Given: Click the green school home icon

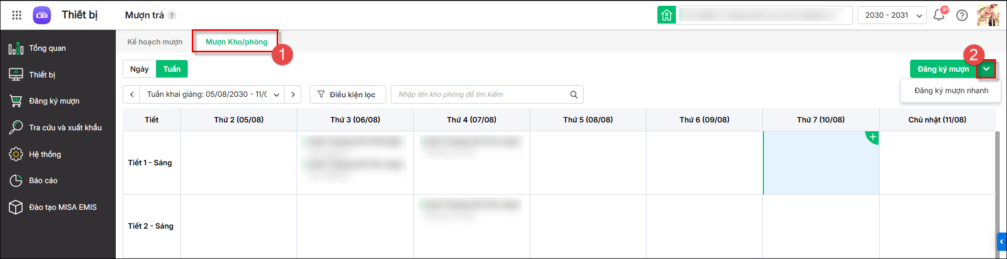Looking at the screenshot, I should 666,15.
